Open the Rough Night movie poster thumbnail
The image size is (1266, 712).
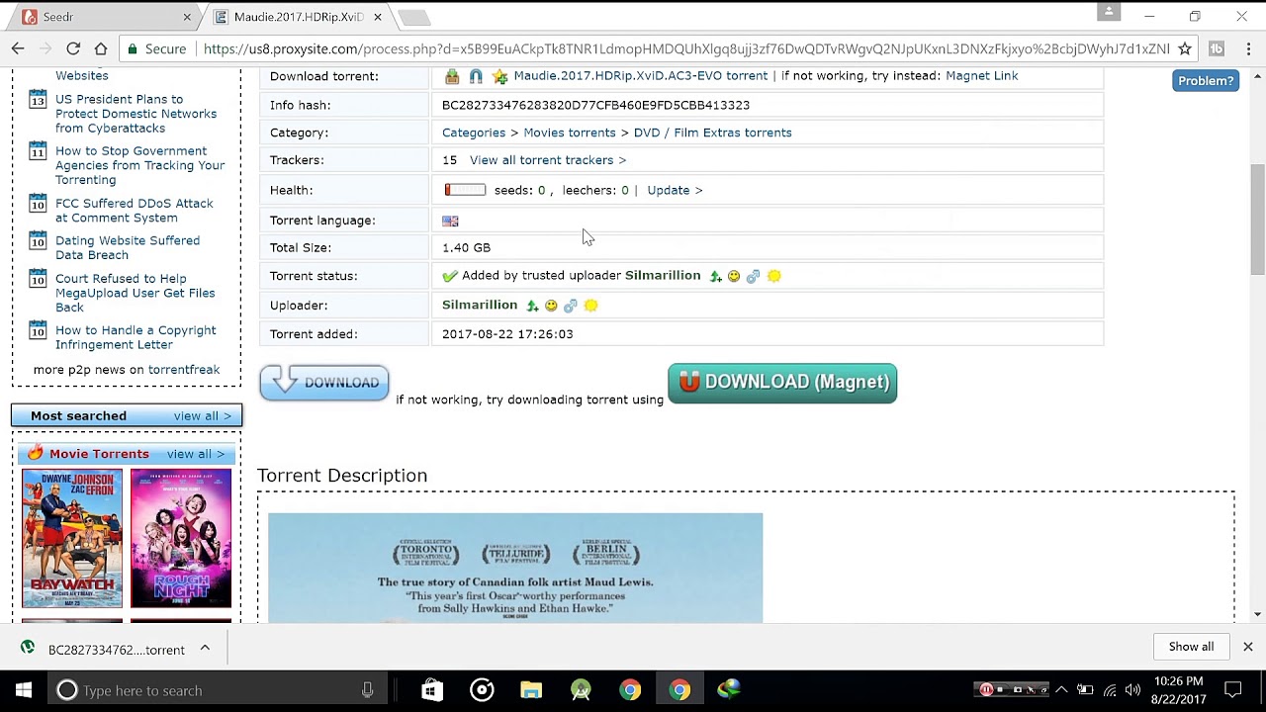[x=181, y=538]
